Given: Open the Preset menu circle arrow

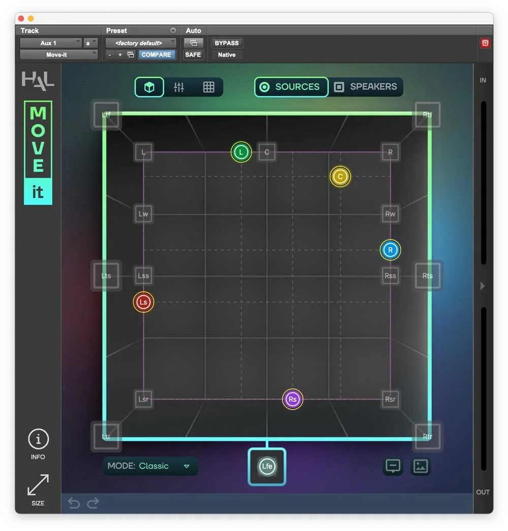Looking at the screenshot, I should 173,31.
